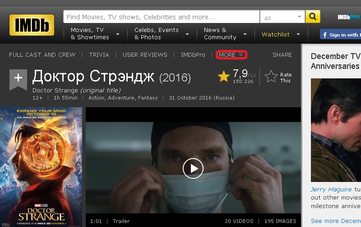Image resolution: width=361 pixels, height=227 pixels.
Task: Add Doctor Strange to watchlist ribbon
Action: pyautogui.click(x=18, y=80)
